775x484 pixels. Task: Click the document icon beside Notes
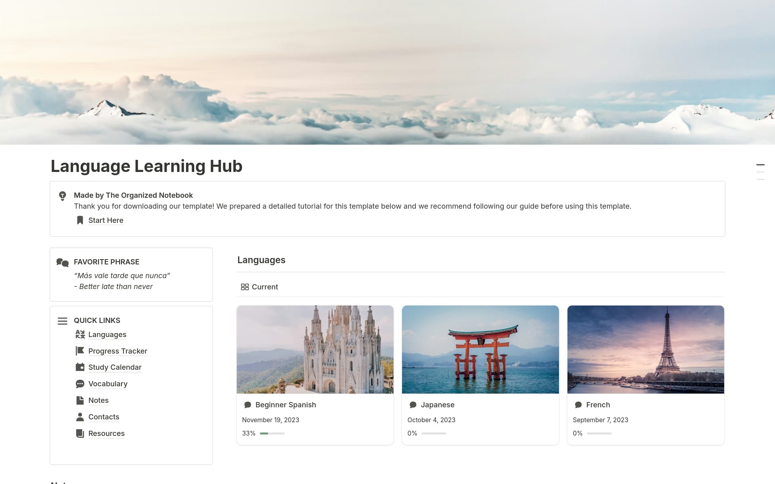click(x=80, y=400)
